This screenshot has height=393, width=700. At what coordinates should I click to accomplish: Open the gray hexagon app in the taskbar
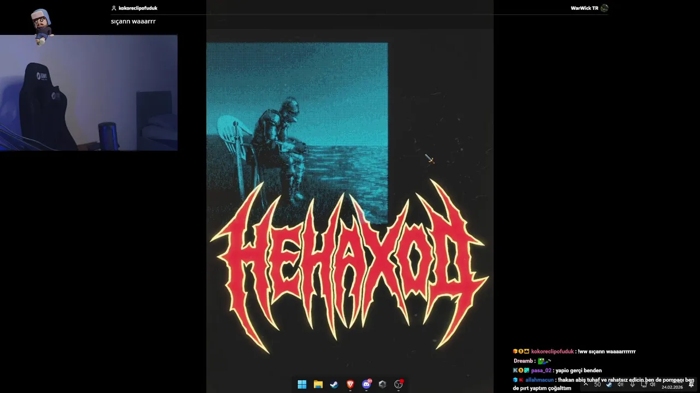click(382, 384)
